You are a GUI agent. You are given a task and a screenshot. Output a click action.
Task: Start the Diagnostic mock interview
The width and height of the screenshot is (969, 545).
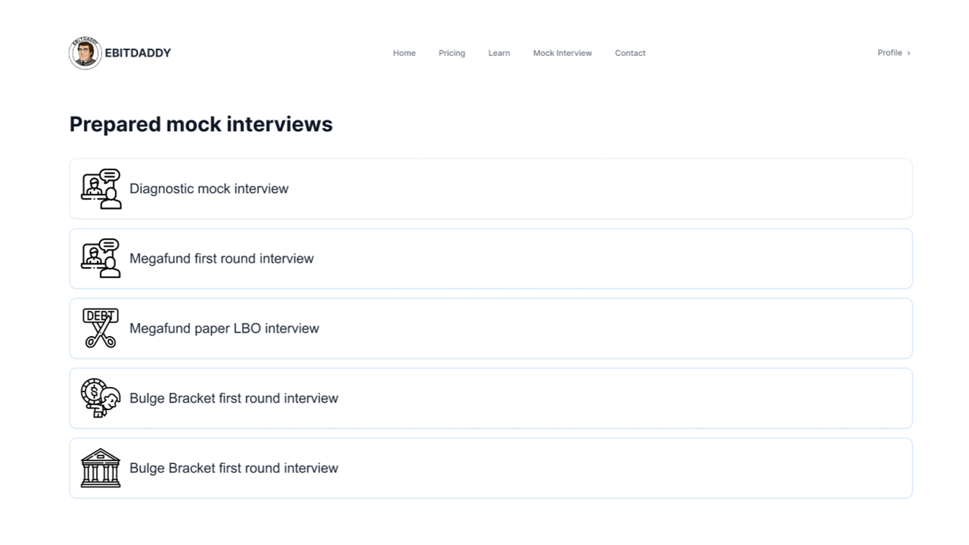[x=491, y=188]
